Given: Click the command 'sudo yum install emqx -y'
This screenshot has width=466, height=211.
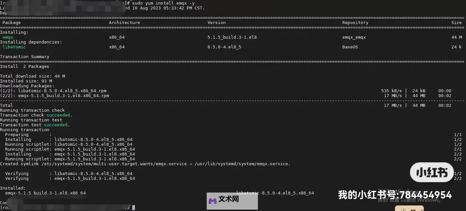Looking at the screenshot, I should 163,3.
